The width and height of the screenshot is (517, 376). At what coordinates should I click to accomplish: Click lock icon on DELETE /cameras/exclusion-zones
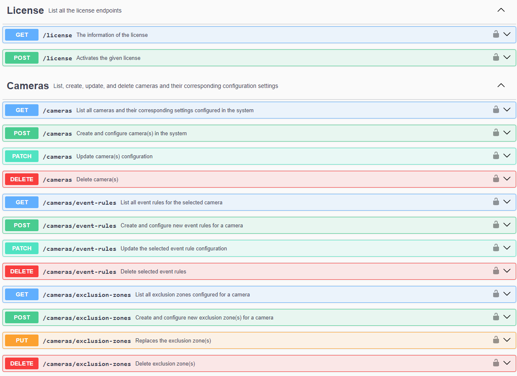496,363
